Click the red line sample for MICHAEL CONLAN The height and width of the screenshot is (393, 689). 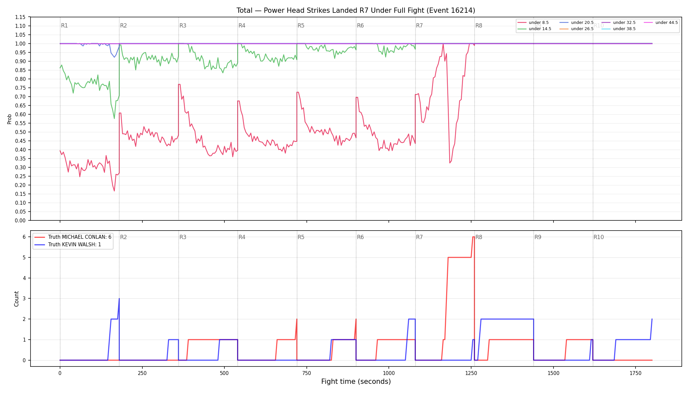[40, 237]
